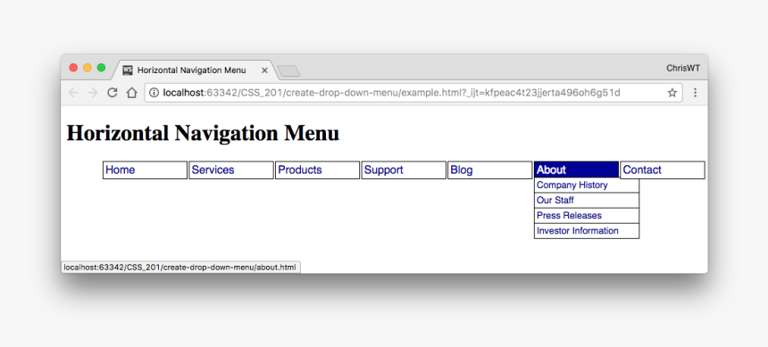Select Company History from the dropdown
Screen dimensions: 768x347
[x=587, y=186]
